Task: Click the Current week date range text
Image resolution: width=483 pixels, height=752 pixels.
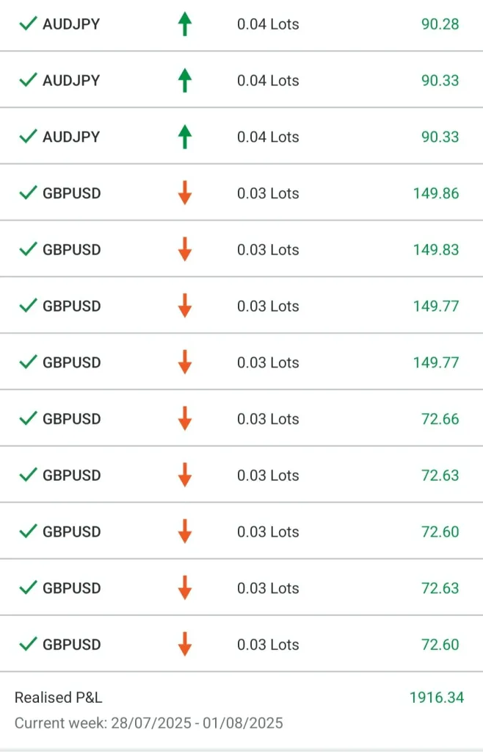Action: [148, 723]
